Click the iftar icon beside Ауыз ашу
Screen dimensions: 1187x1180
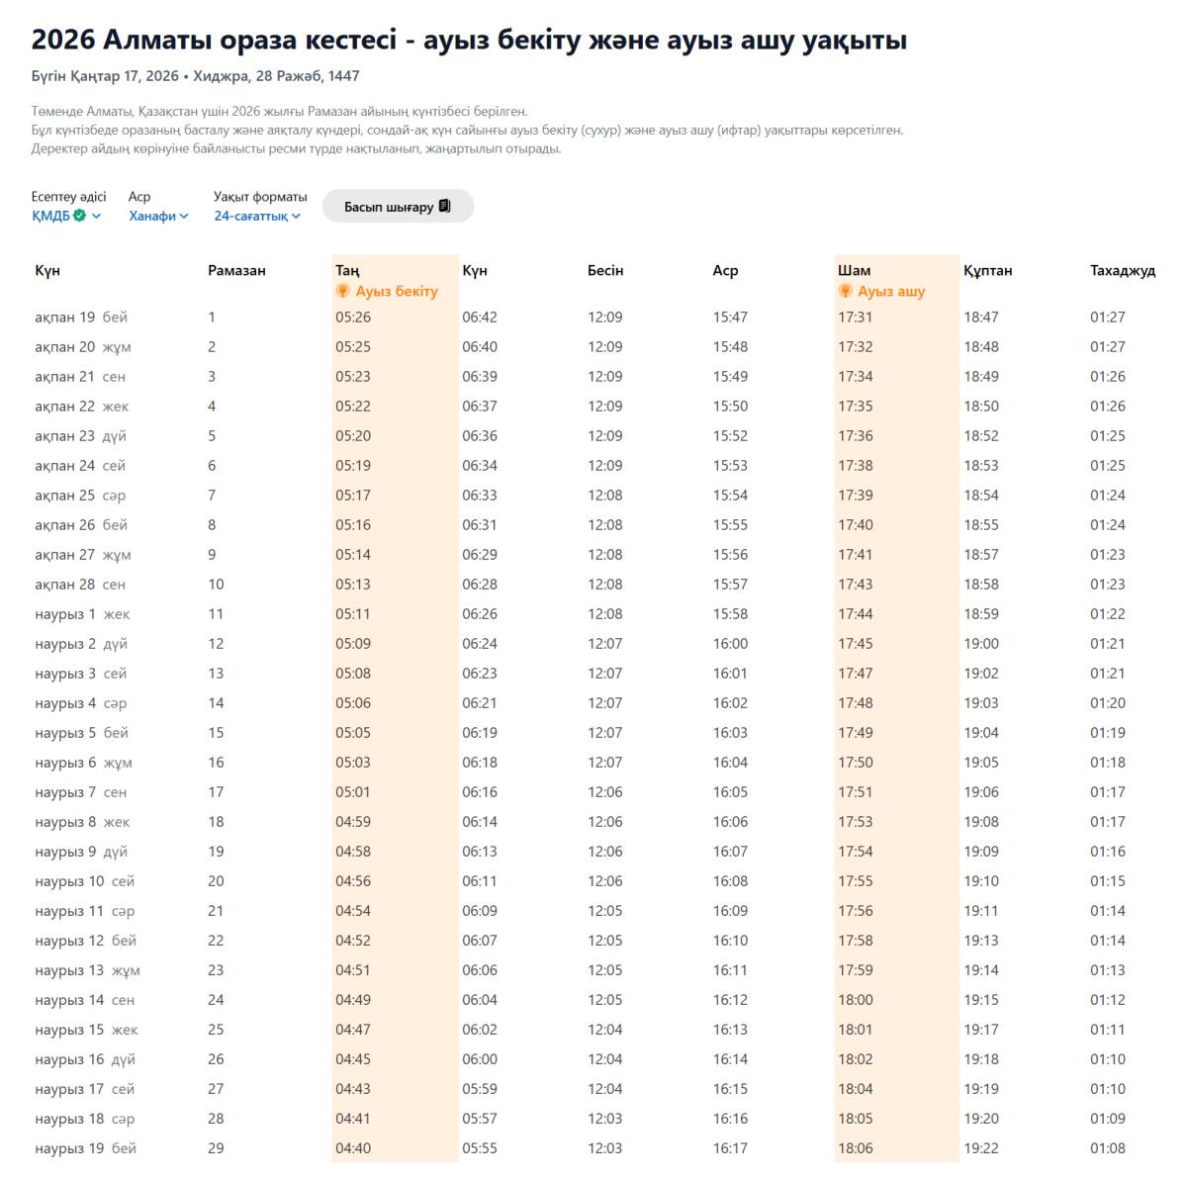click(x=846, y=291)
